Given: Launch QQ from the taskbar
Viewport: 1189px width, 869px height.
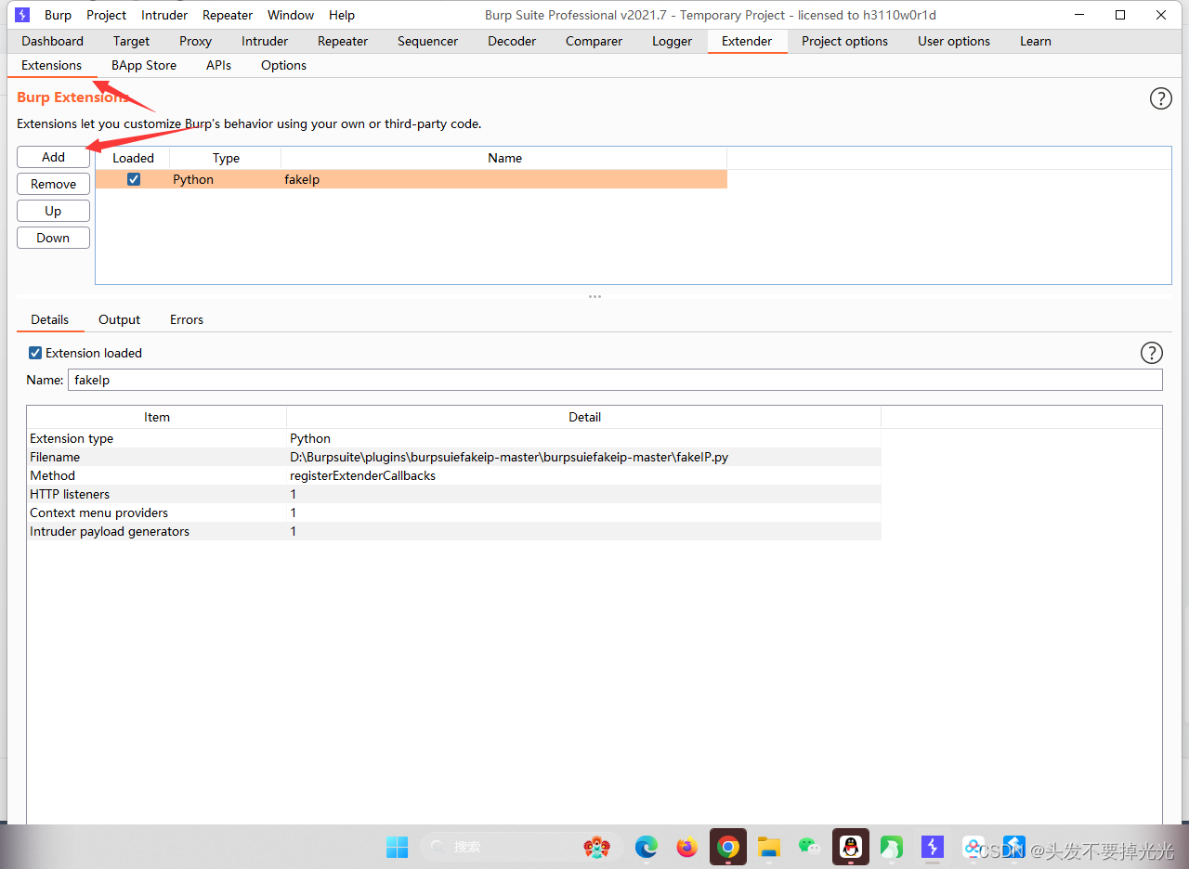Looking at the screenshot, I should coord(850,847).
